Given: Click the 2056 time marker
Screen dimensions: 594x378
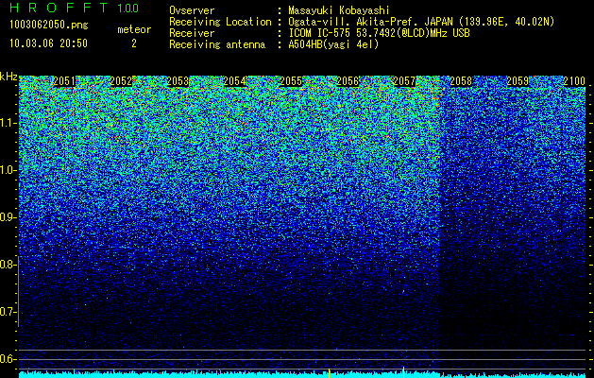Looking at the screenshot, I should click(x=348, y=81).
